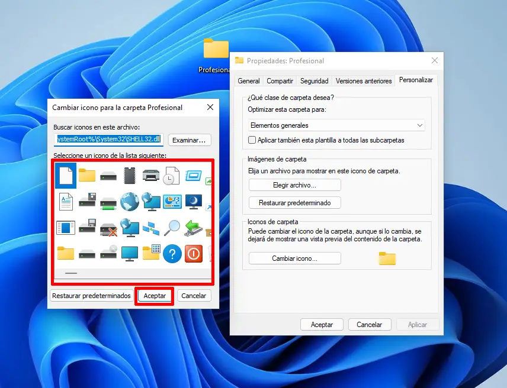The image size is (507, 388).
Task: Choose the memory chip icon
Action: [129, 175]
